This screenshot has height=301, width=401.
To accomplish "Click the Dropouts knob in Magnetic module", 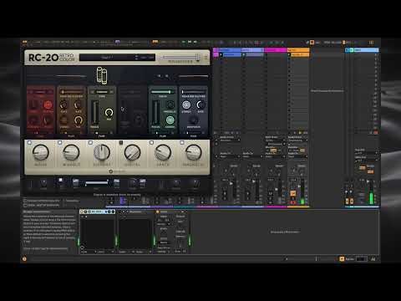I will pos(194,120).
